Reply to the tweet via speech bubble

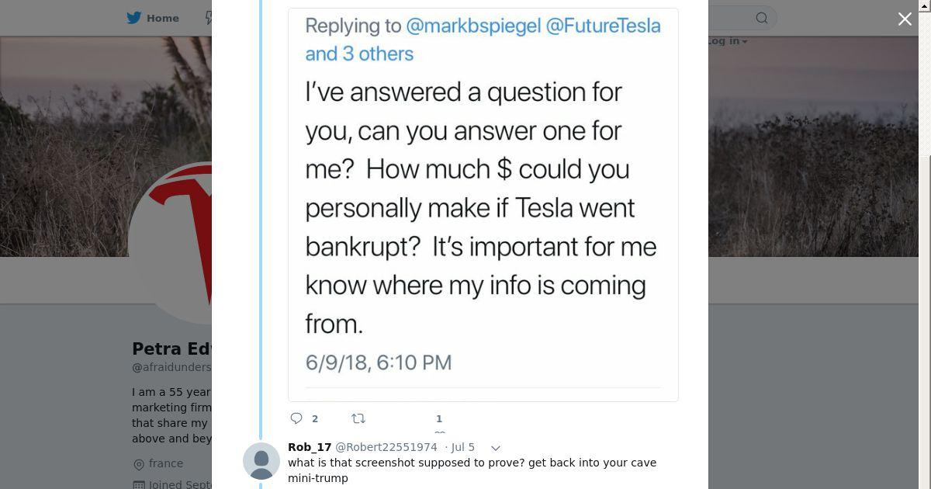point(296,418)
